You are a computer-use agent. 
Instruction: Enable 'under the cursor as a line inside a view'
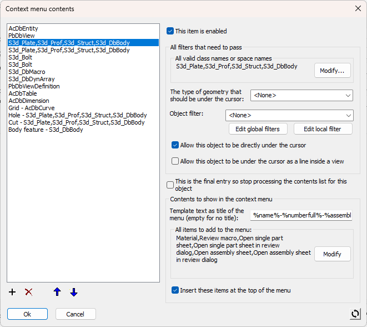175,161
